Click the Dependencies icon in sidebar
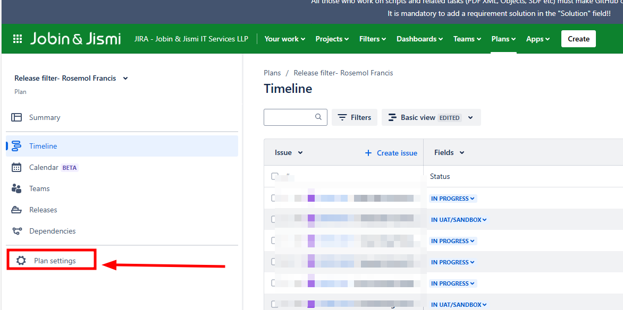The image size is (623, 310). (x=16, y=231)
